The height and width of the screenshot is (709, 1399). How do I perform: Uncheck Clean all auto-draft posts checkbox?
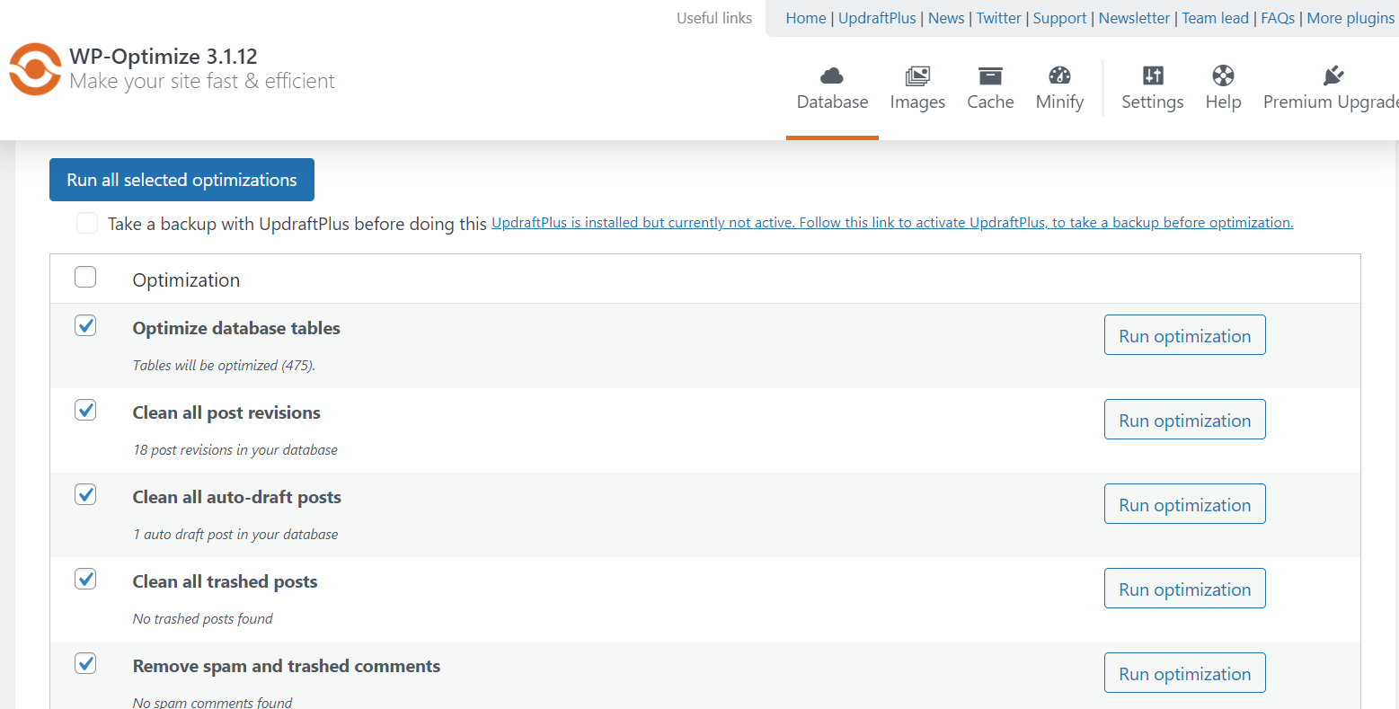tap(85, 494)
